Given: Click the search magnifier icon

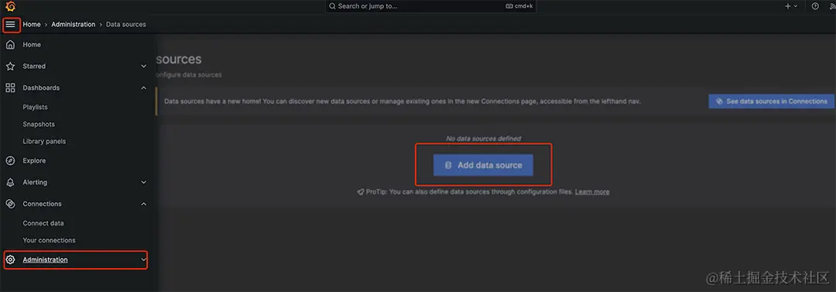Looking at the screenshot, I should point(332,6).
